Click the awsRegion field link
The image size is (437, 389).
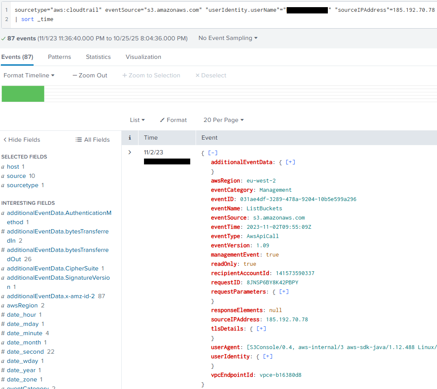tap(22, 305)
